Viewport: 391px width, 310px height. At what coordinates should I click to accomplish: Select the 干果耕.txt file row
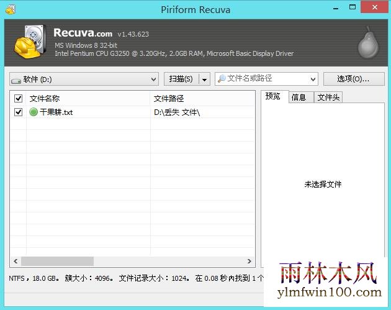[132, 112]
